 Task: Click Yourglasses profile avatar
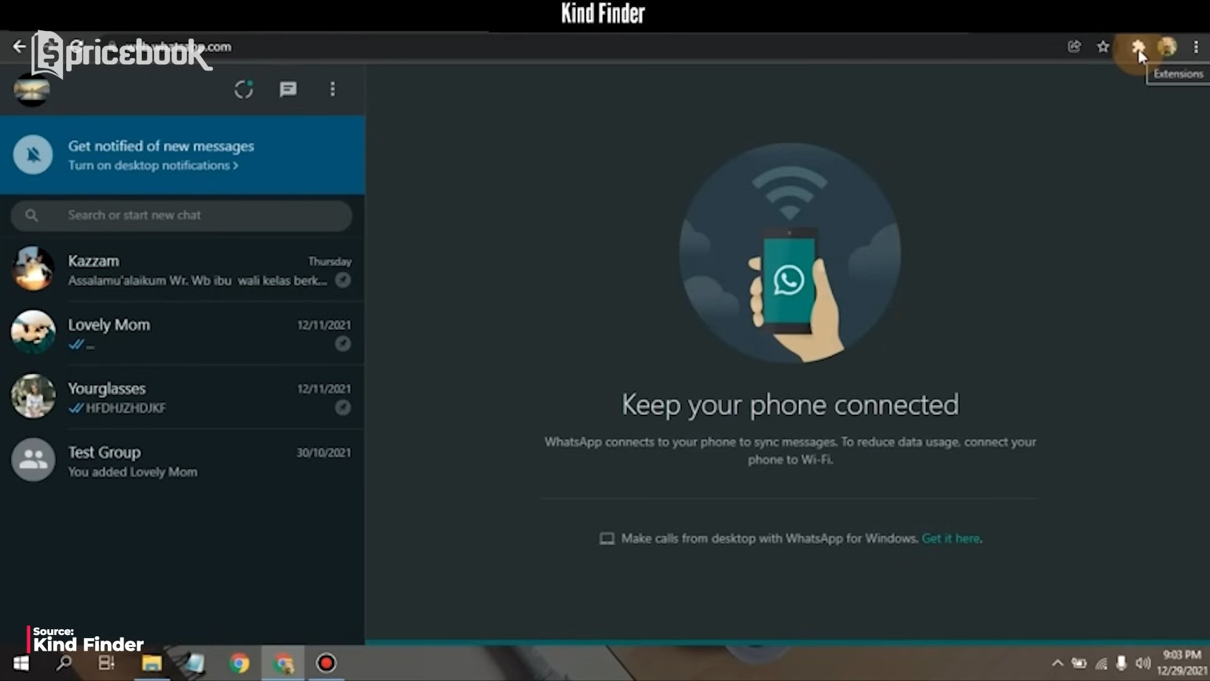[33, 396]
